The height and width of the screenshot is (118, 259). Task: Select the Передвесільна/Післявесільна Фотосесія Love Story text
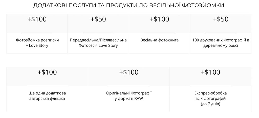(98, 43)
